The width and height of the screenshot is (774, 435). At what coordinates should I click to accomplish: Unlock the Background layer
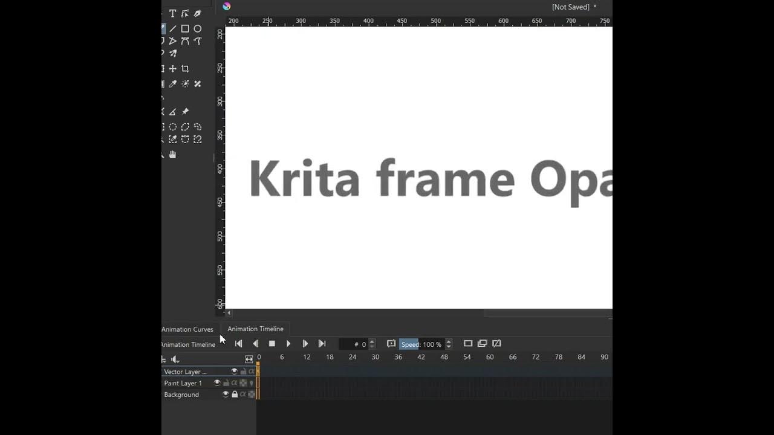click(x=235, y=395)
